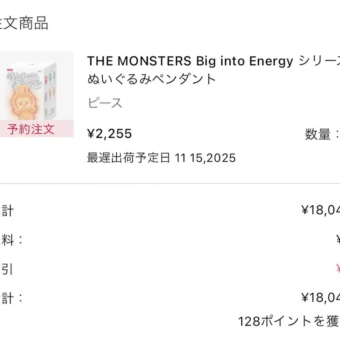This screenshot has width=340, height=340.
Task: Click the shipping fee row label
Action: pos(11,240)
